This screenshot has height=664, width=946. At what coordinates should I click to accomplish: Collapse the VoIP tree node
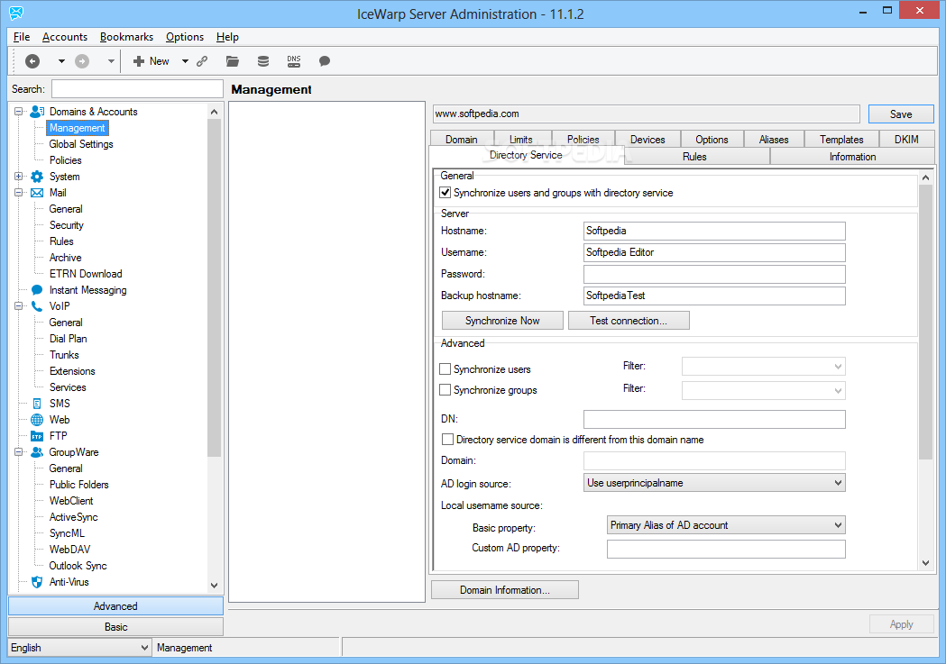(x=19, y=306)
